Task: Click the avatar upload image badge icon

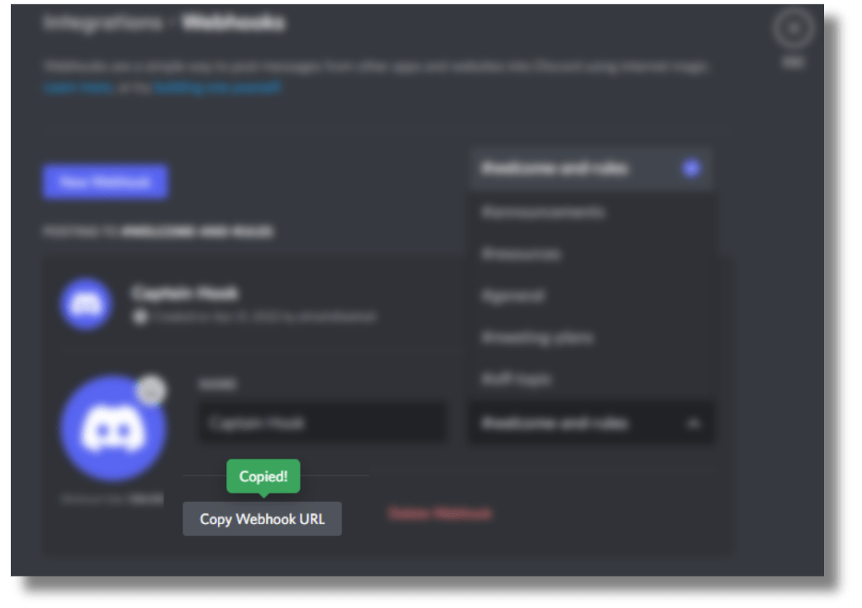Action: click(151, 390)
